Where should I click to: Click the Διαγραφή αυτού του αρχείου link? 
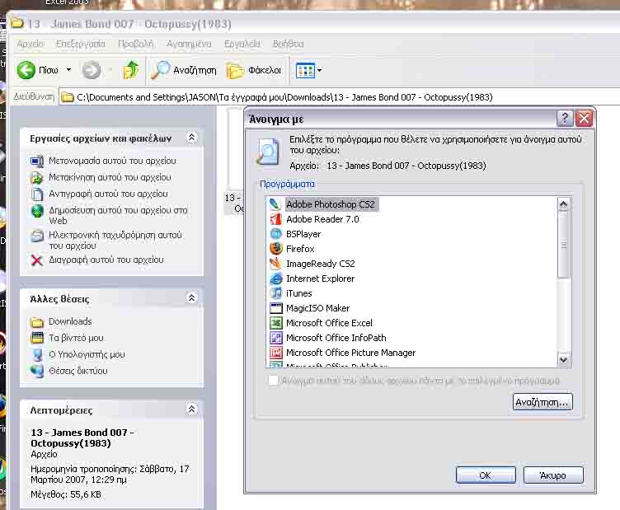point(106,260)
